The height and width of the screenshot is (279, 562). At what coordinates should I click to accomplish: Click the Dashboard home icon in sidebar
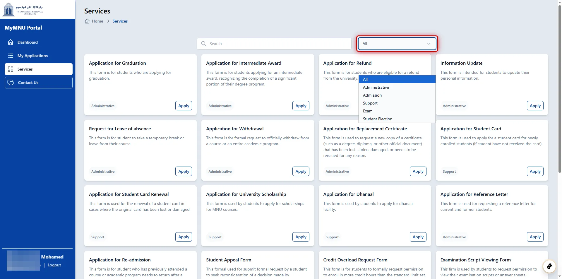pos(11,42)
